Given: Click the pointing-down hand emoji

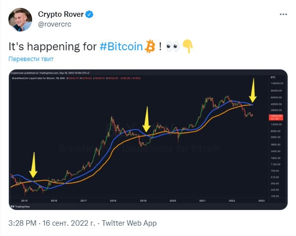Looking at the screenshot, I should [x=187, y=46].
